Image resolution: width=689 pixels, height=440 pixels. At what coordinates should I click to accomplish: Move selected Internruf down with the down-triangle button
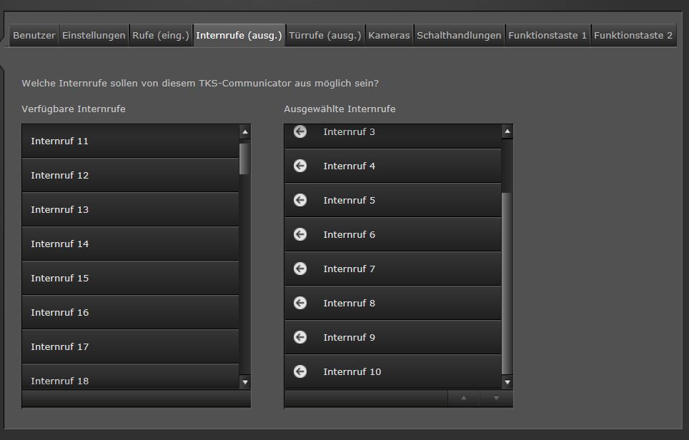click(496, 399)
